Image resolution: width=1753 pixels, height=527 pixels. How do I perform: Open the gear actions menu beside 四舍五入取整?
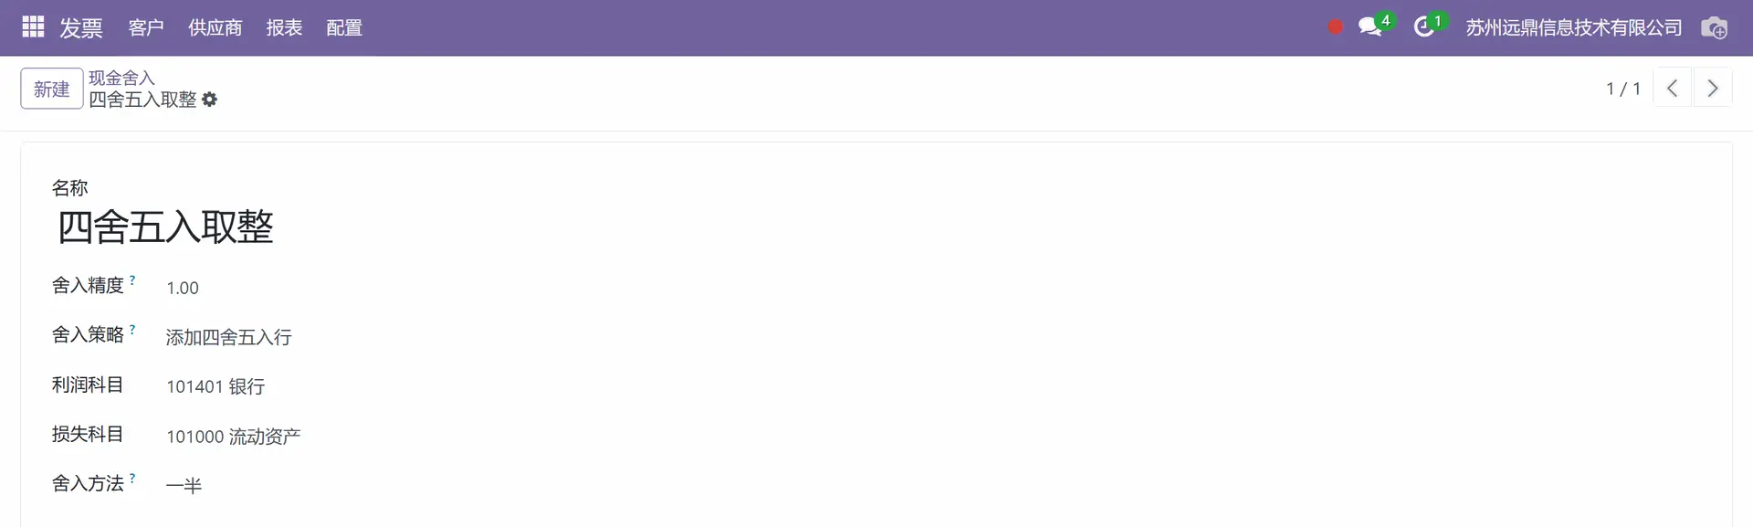pos(210,100)
